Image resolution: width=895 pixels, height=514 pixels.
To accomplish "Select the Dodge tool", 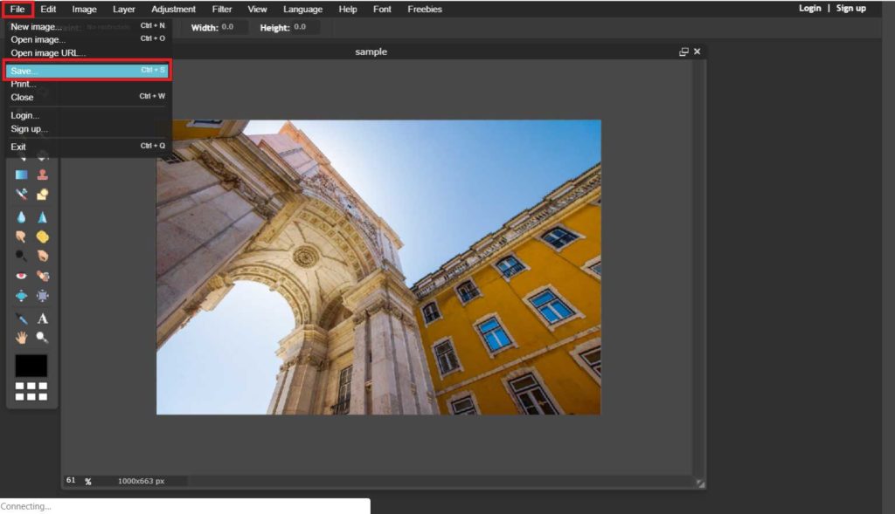I will (x=21, y=256).
